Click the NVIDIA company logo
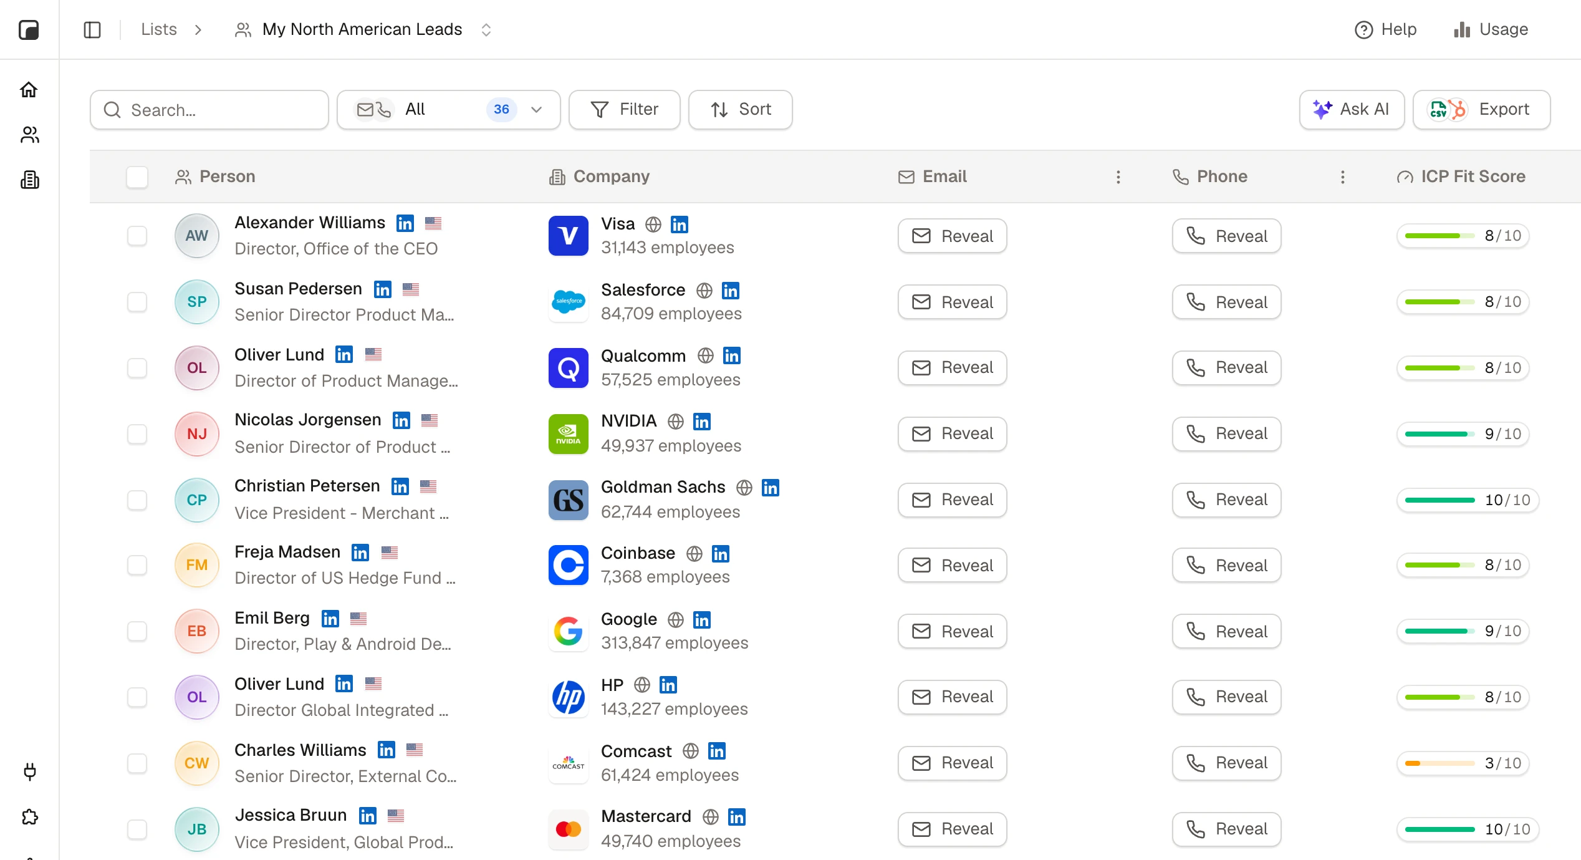The image size is (1581, 860). (x=568, y=433)
